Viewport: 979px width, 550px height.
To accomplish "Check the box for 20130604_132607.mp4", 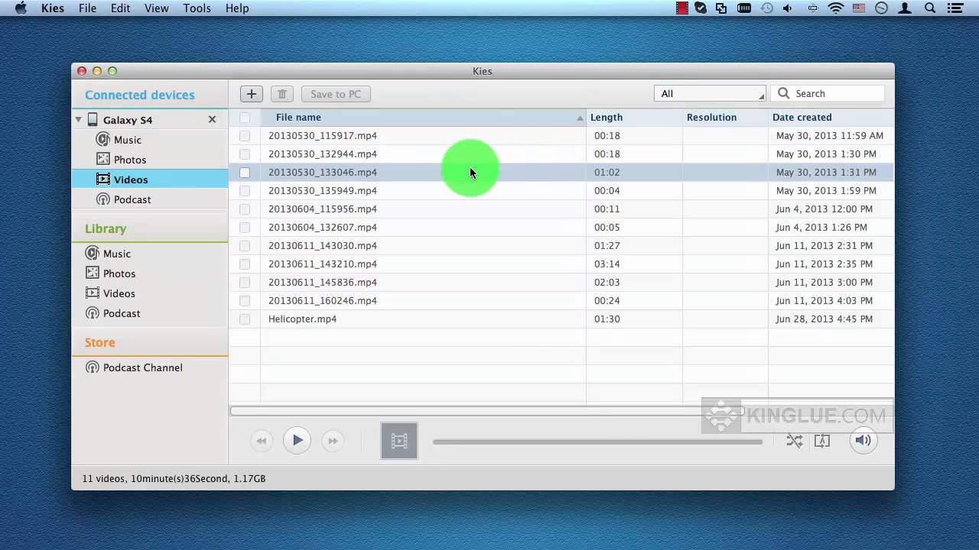I will 245,228.
